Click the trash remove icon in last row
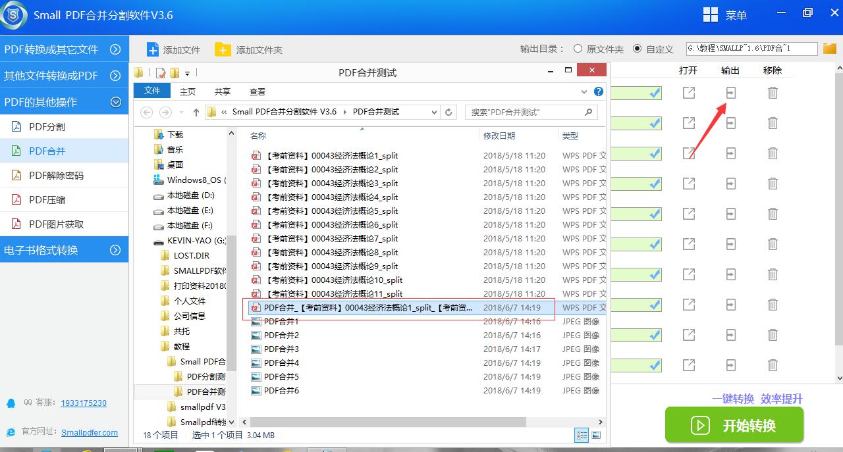Viewport: 843px width, 452px height. coord(773,364)
